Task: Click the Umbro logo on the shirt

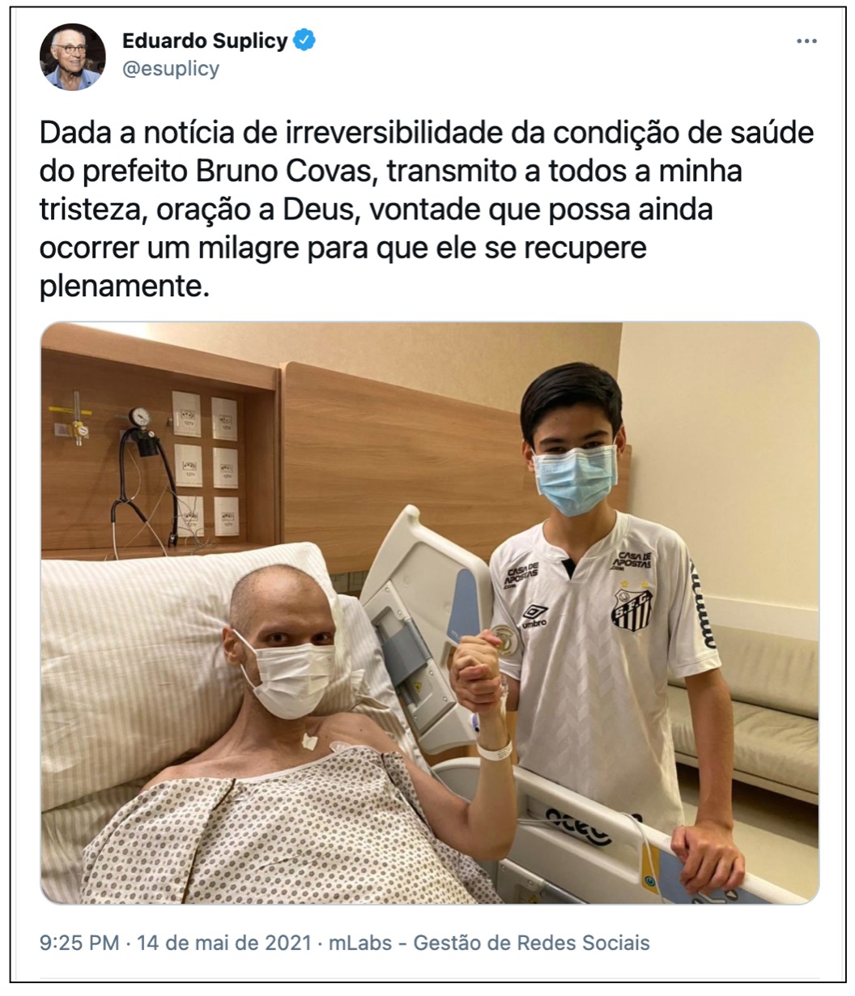Action: coord(534,615)
